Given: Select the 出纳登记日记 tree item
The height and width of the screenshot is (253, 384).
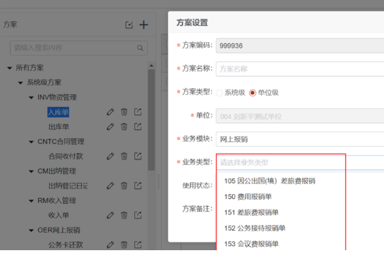Looking at the screenshot, I should coord(68,186).
